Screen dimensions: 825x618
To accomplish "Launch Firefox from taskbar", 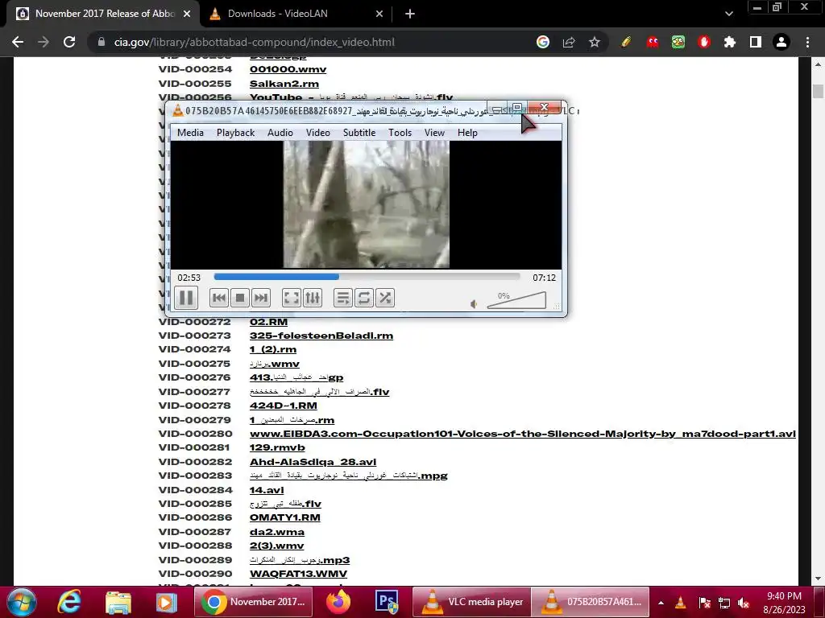I will (x=338, y=602).
